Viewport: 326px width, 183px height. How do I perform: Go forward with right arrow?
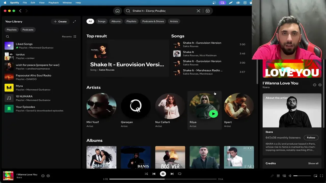click(x=26, y=11)
